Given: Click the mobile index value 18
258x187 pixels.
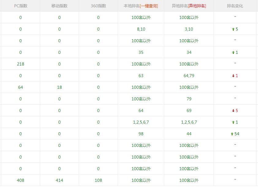Looking at the screenshot, I should coord(59,87).
